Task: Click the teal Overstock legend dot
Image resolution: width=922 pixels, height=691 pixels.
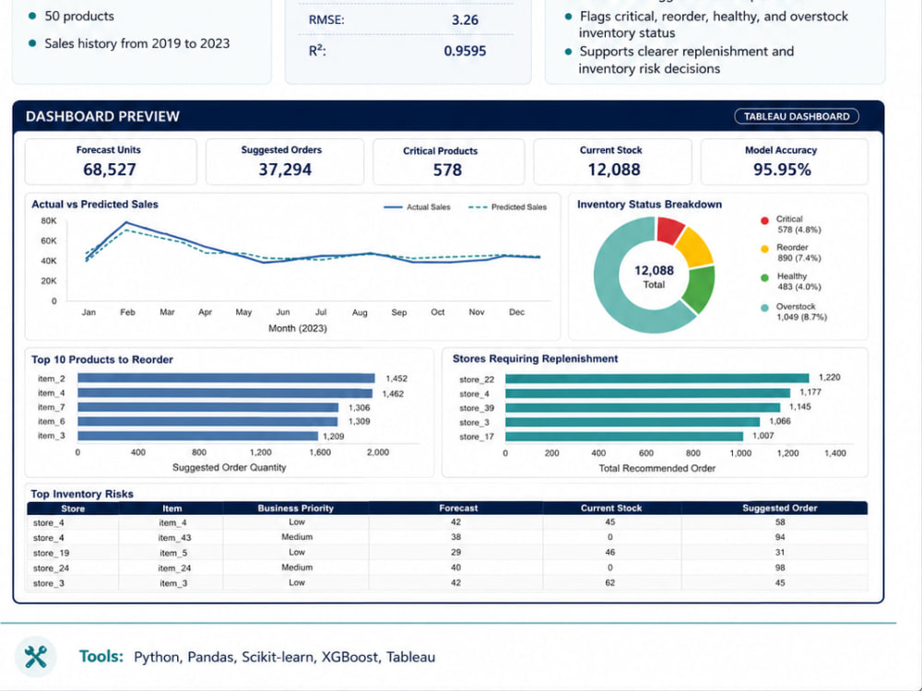Action: (764, 308)
